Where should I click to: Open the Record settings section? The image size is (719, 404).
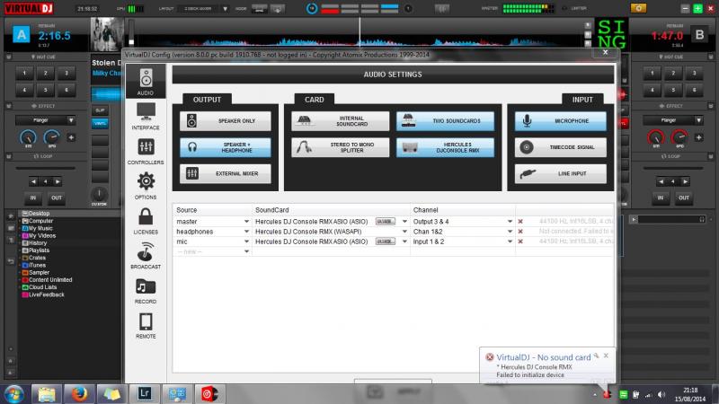(x=146, y=290)
